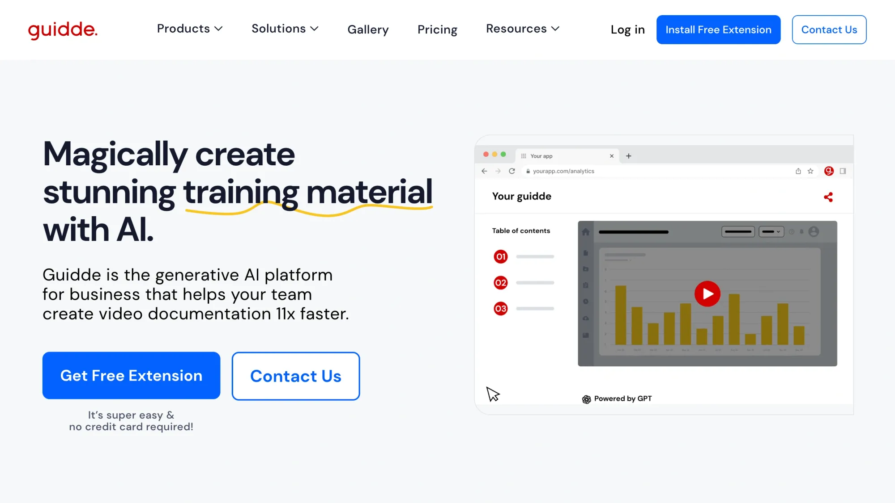Open the Gallery page

(368, 29)
